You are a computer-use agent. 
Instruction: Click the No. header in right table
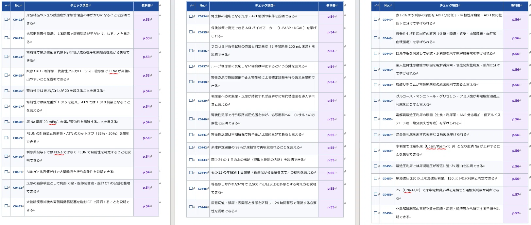(x=387, y=6)
